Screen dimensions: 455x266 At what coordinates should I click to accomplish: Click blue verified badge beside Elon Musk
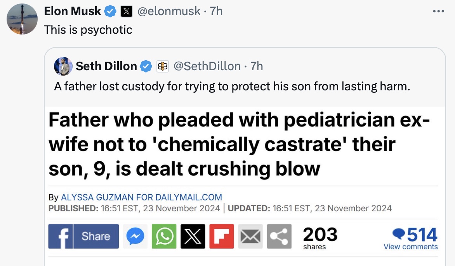tap(111, 12)
